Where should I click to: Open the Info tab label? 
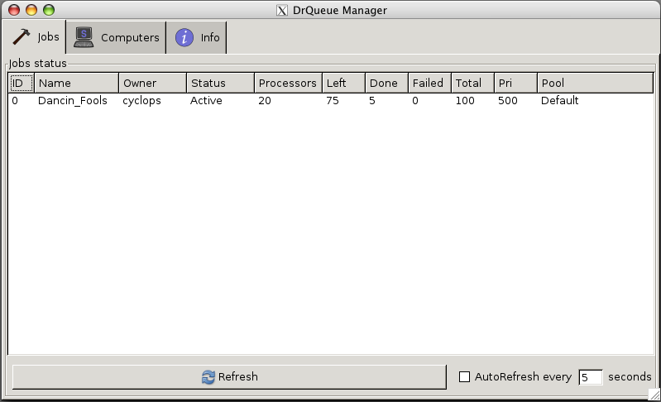pos(210,37)
